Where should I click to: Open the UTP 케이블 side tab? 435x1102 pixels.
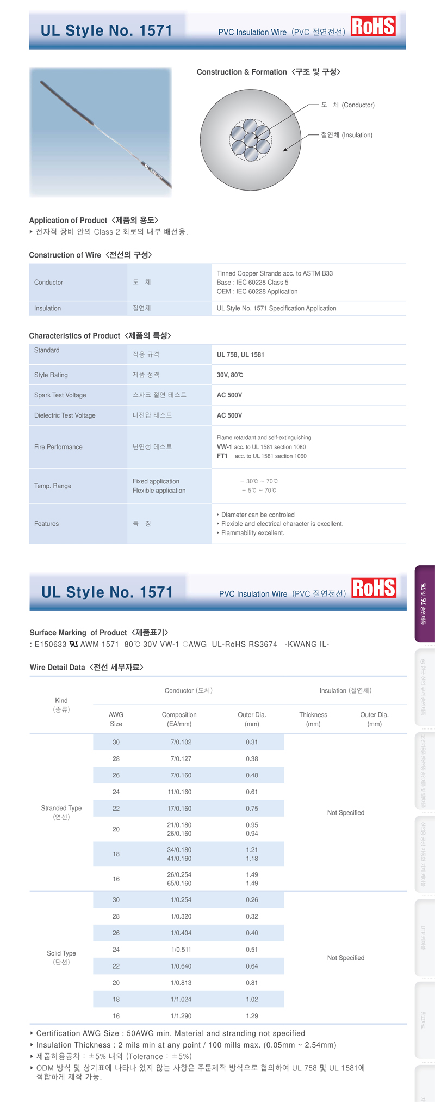(425, 938)
